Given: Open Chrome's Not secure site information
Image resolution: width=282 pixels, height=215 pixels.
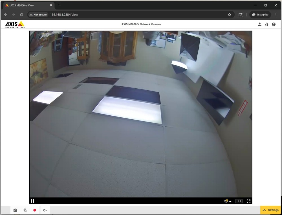Looking at the screenshot, I should [x=38, y=15].
